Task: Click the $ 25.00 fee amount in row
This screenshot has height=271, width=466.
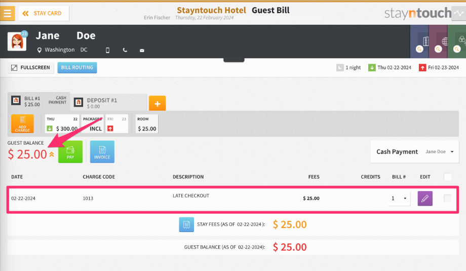Action: point(311,198)
